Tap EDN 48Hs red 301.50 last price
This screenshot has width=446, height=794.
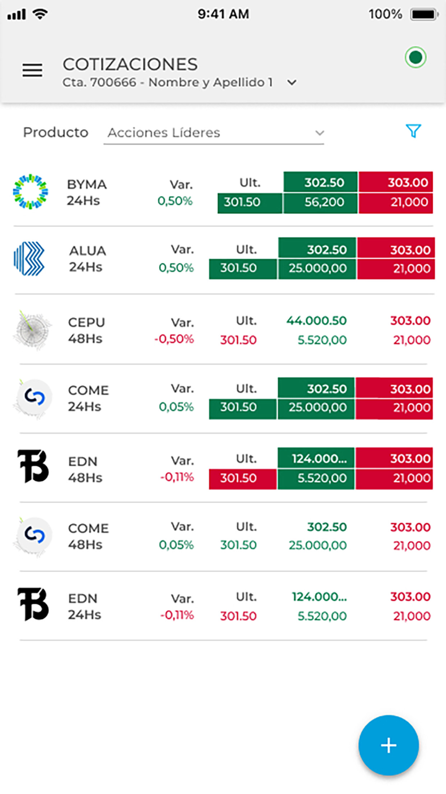click(x=242, y=478)
